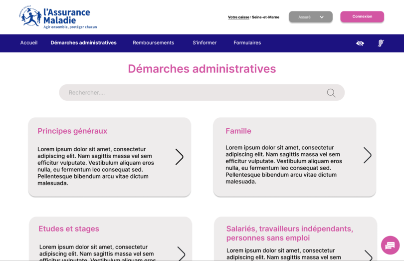Click the Lorem ipsum text under Principes généraux
The height and width of the screenshot is (261, 404).
[96, 166]
